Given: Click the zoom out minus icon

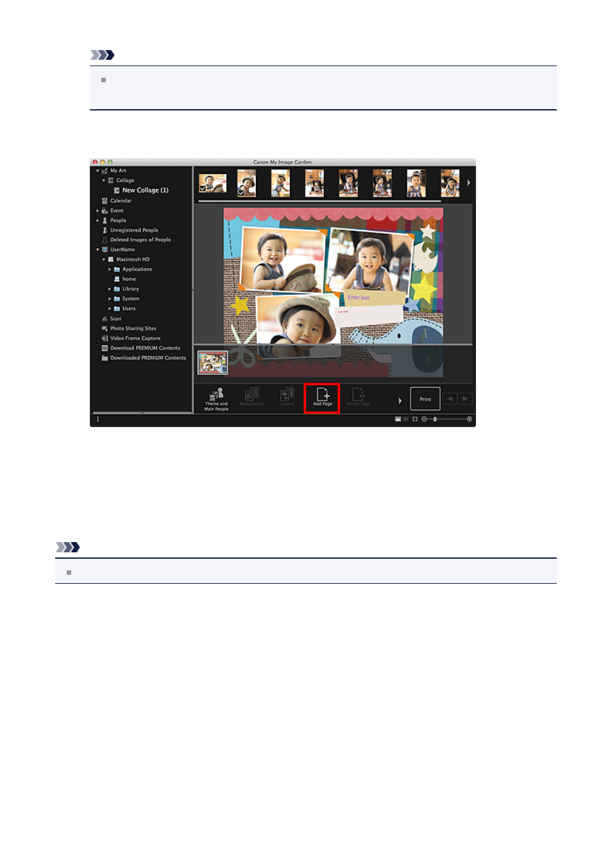Looking at the screenshot, I should (x=424, y=419).
